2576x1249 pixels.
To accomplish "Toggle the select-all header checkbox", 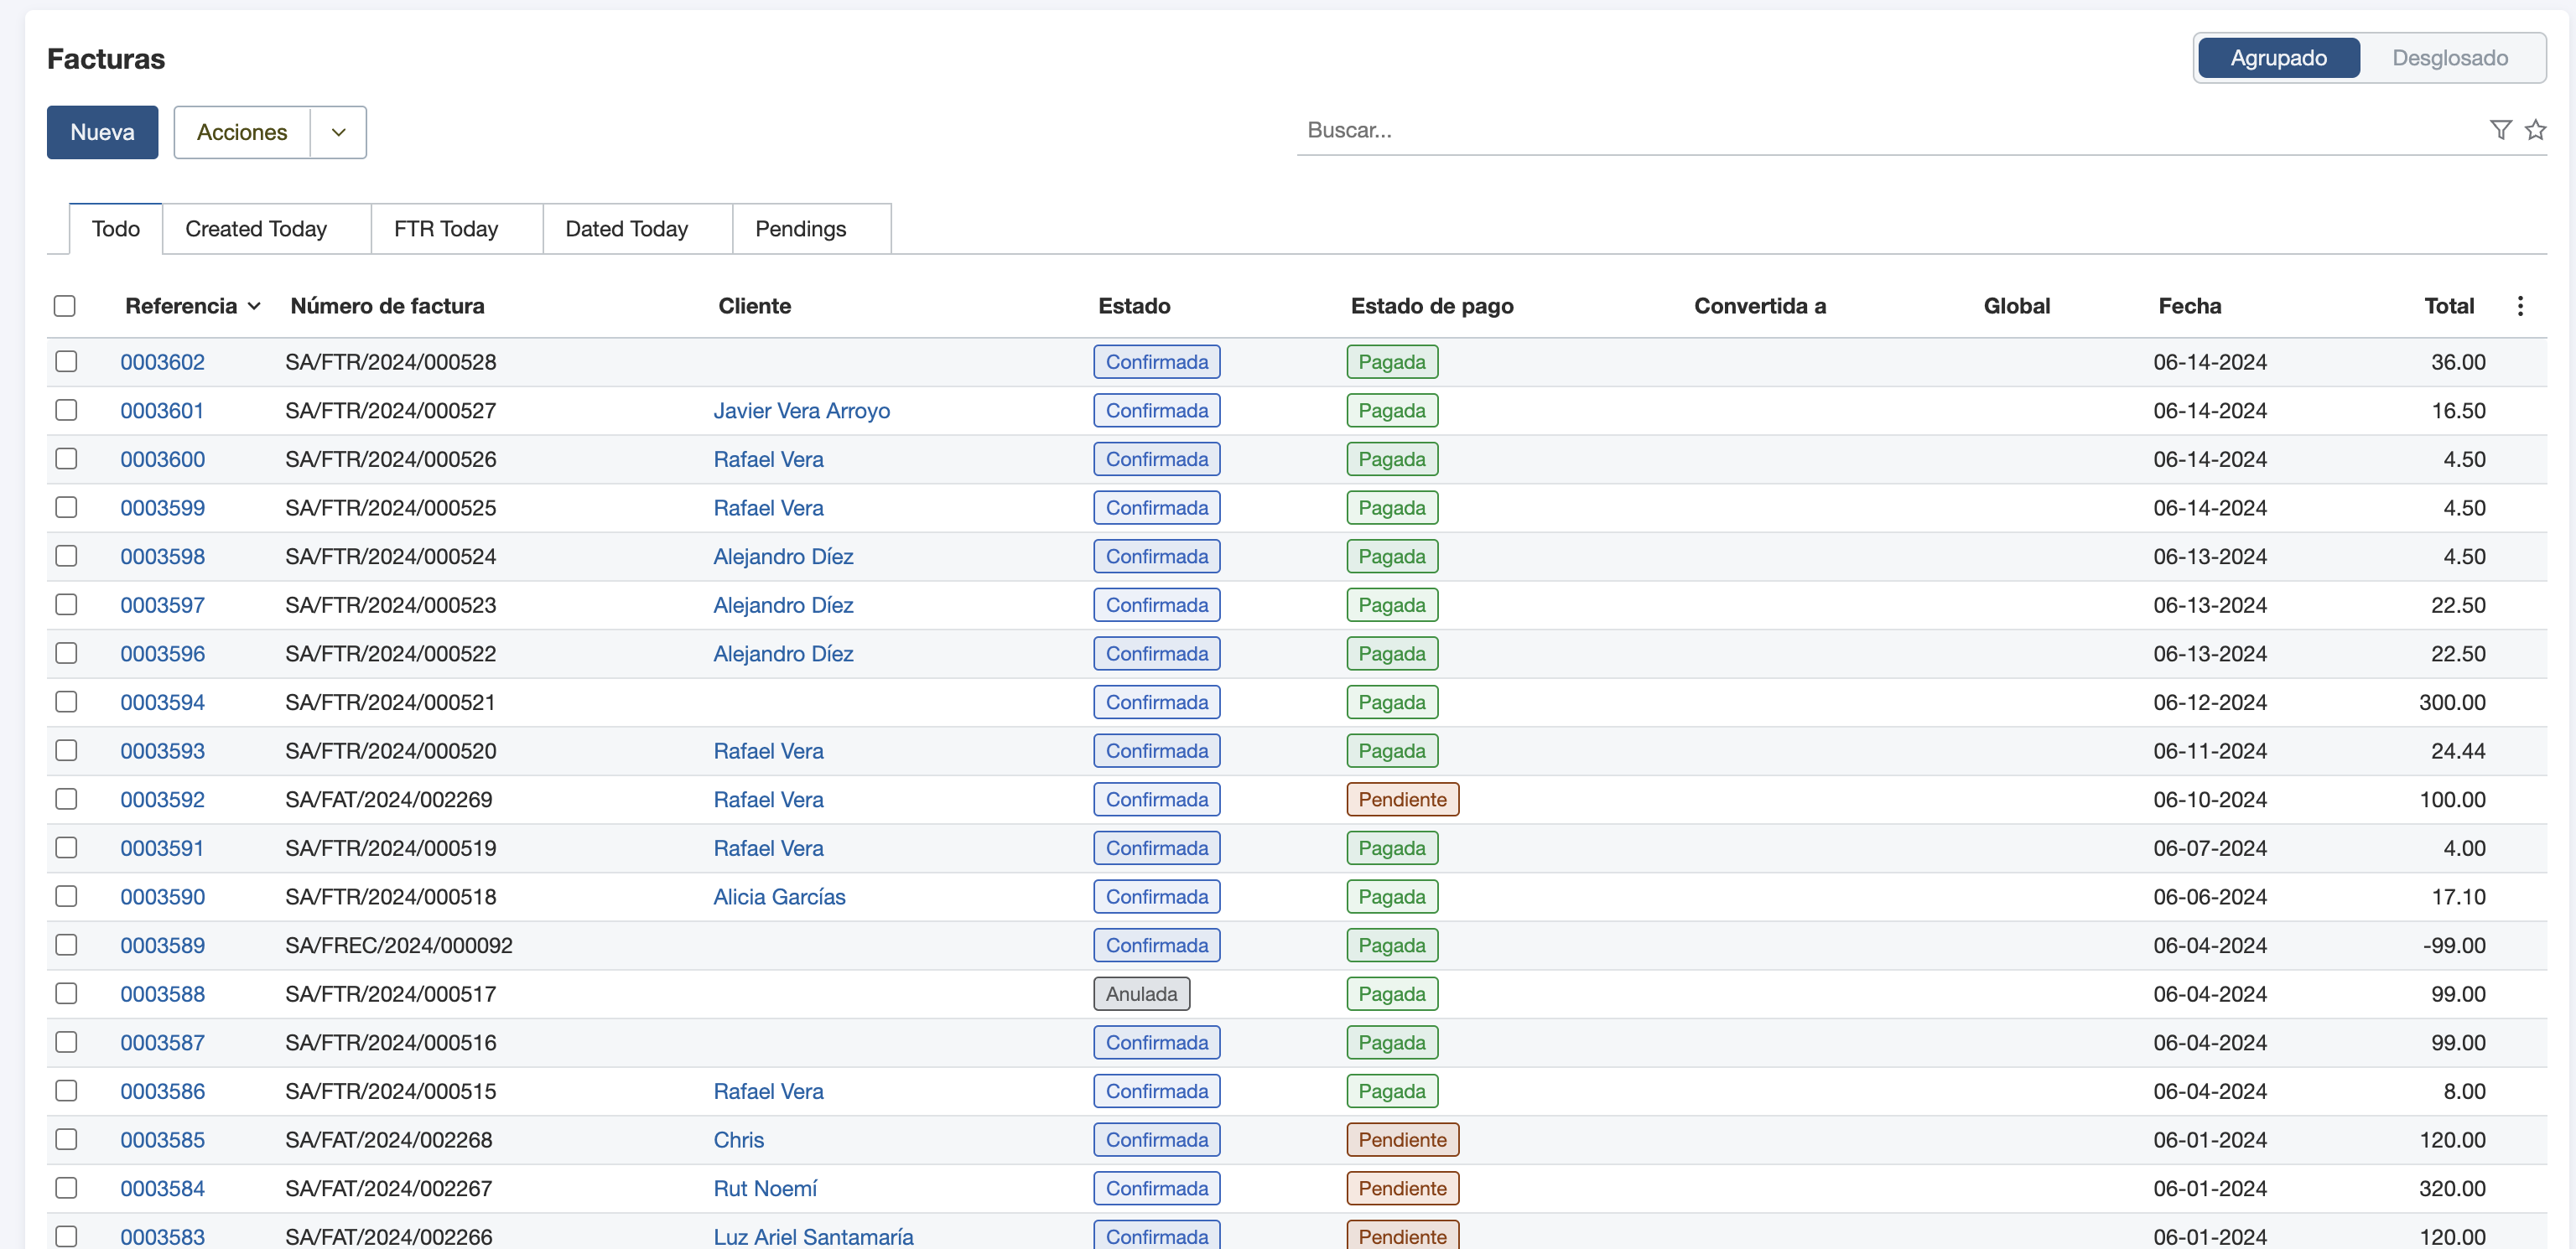I will (x=65, y=306).
